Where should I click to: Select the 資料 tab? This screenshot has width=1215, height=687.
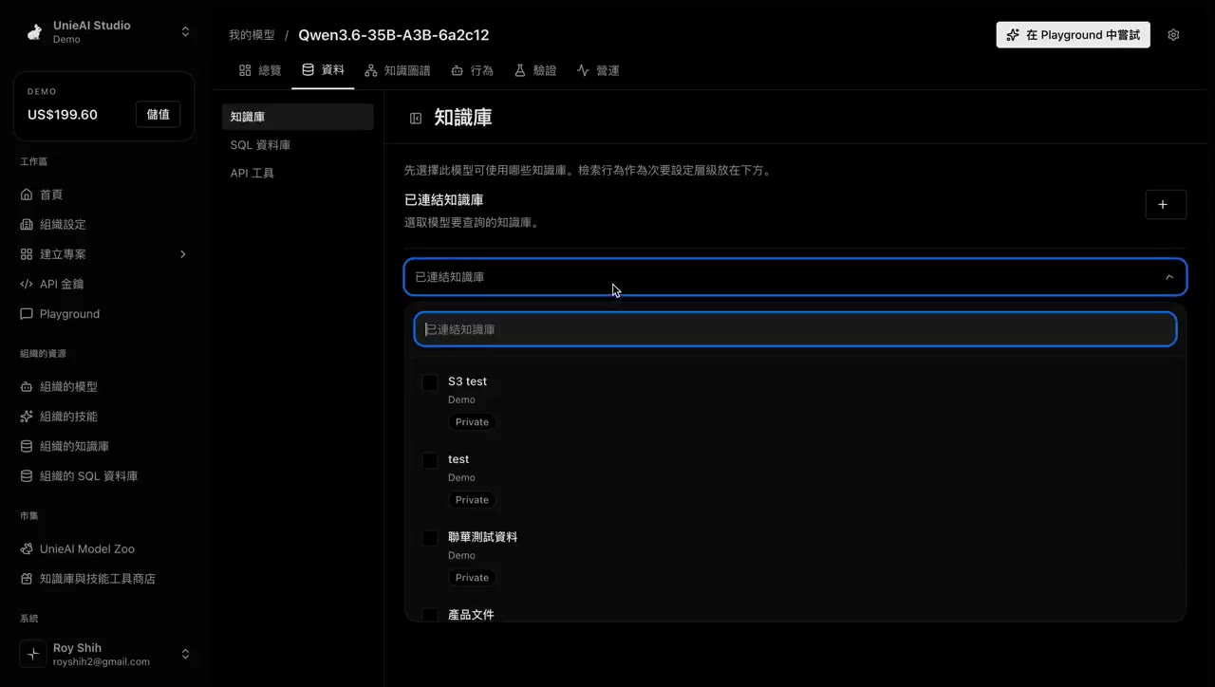(323, 70)
